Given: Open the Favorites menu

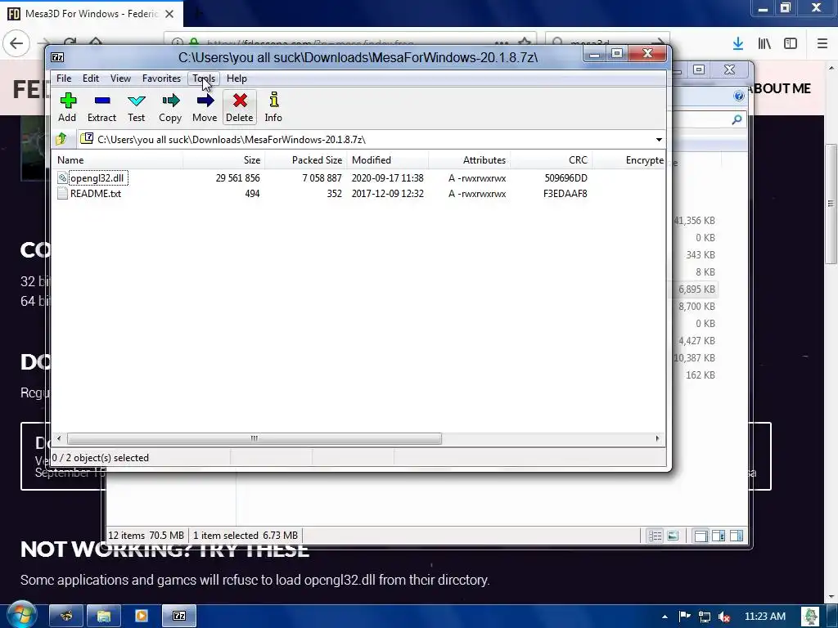Looking at the screenshot, I should click(161, 78).
